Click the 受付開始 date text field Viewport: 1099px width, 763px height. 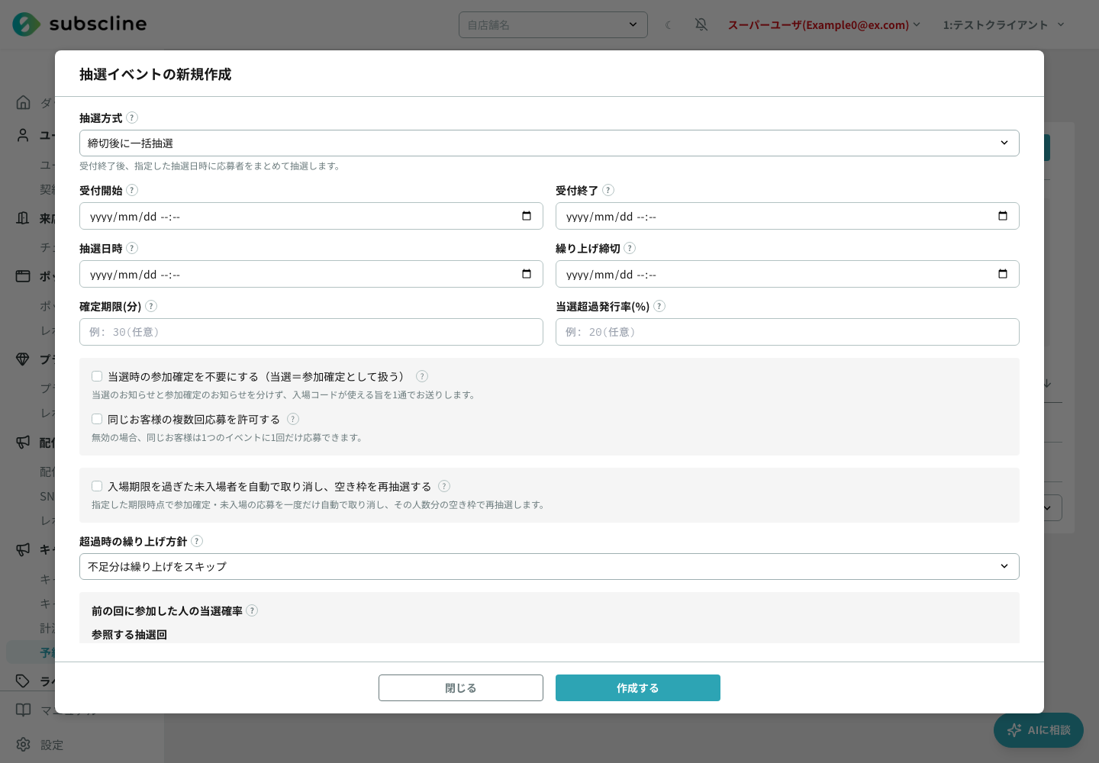click(x=311, y=216)
